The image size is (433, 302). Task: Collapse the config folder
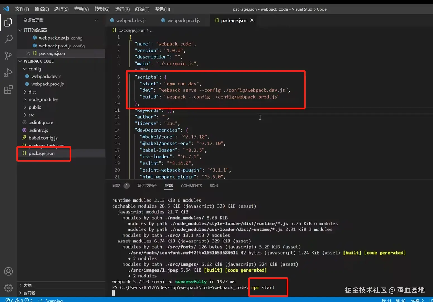click(x=61, y=69)
